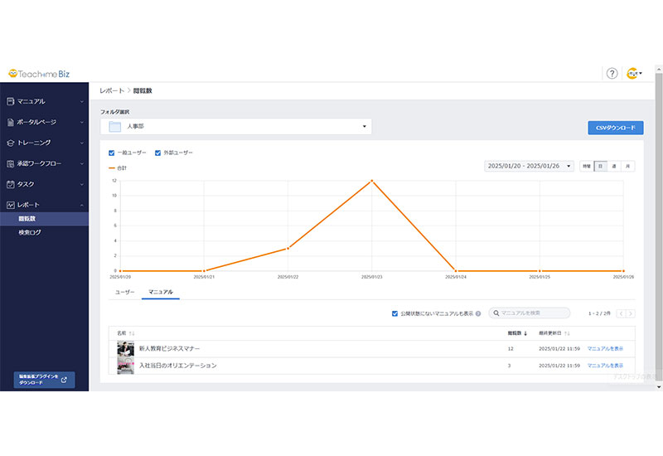Click the トレーニング graduation cap icon
This screenshot has width=663, height=456.
(10, 143)
